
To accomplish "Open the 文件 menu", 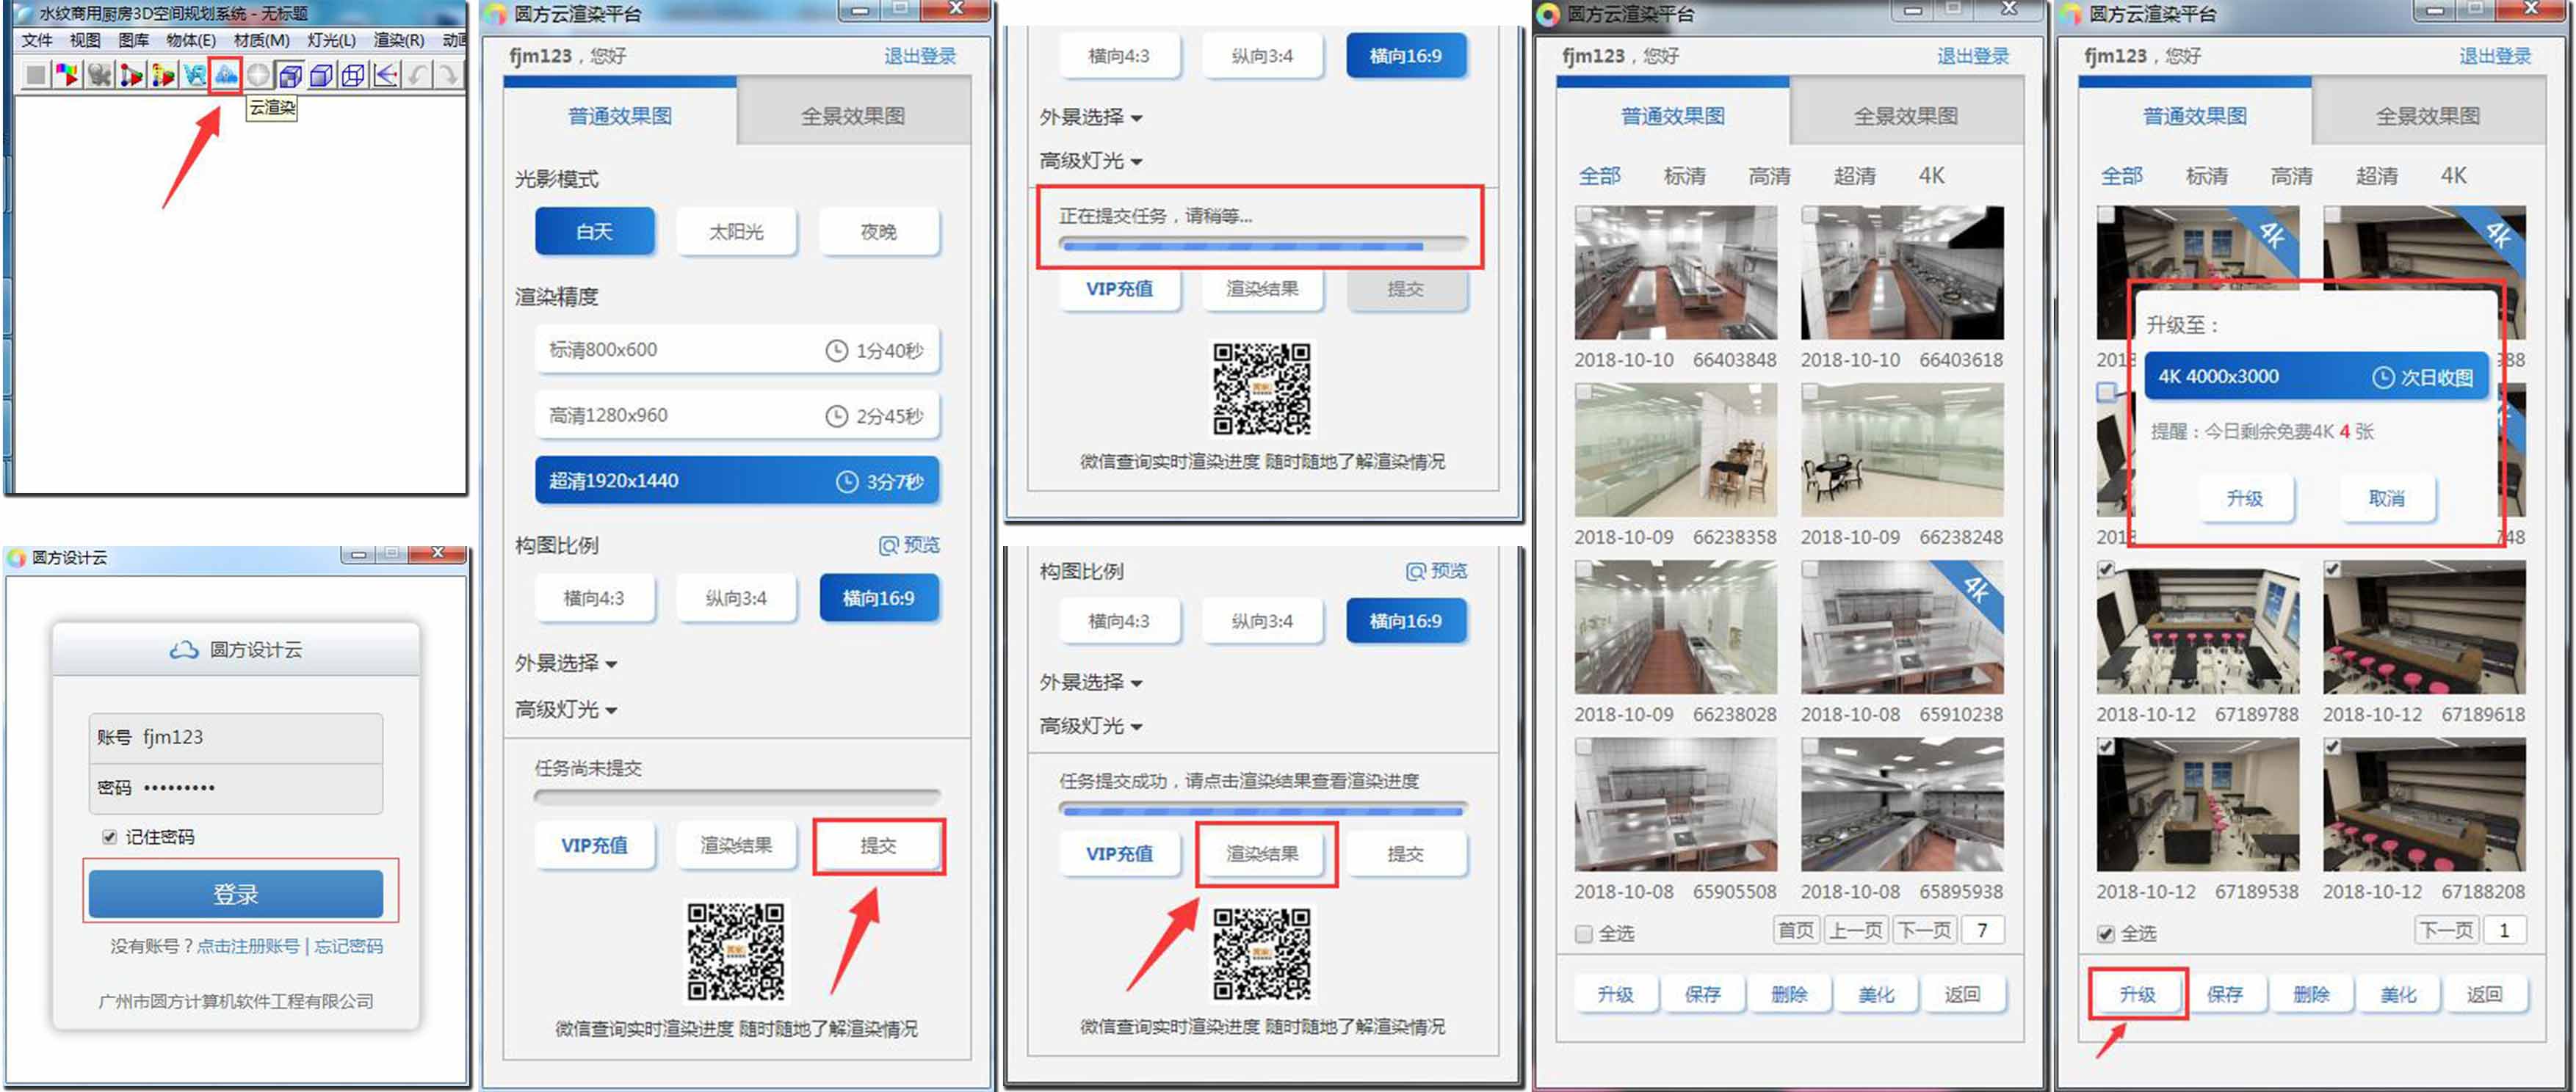I will [37, 40].
